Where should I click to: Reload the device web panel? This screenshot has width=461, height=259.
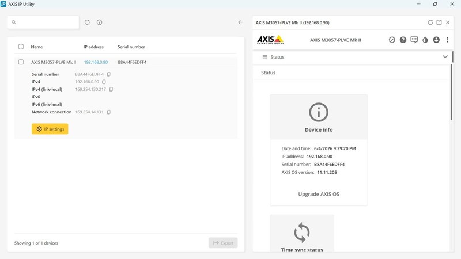coord(430,22)
